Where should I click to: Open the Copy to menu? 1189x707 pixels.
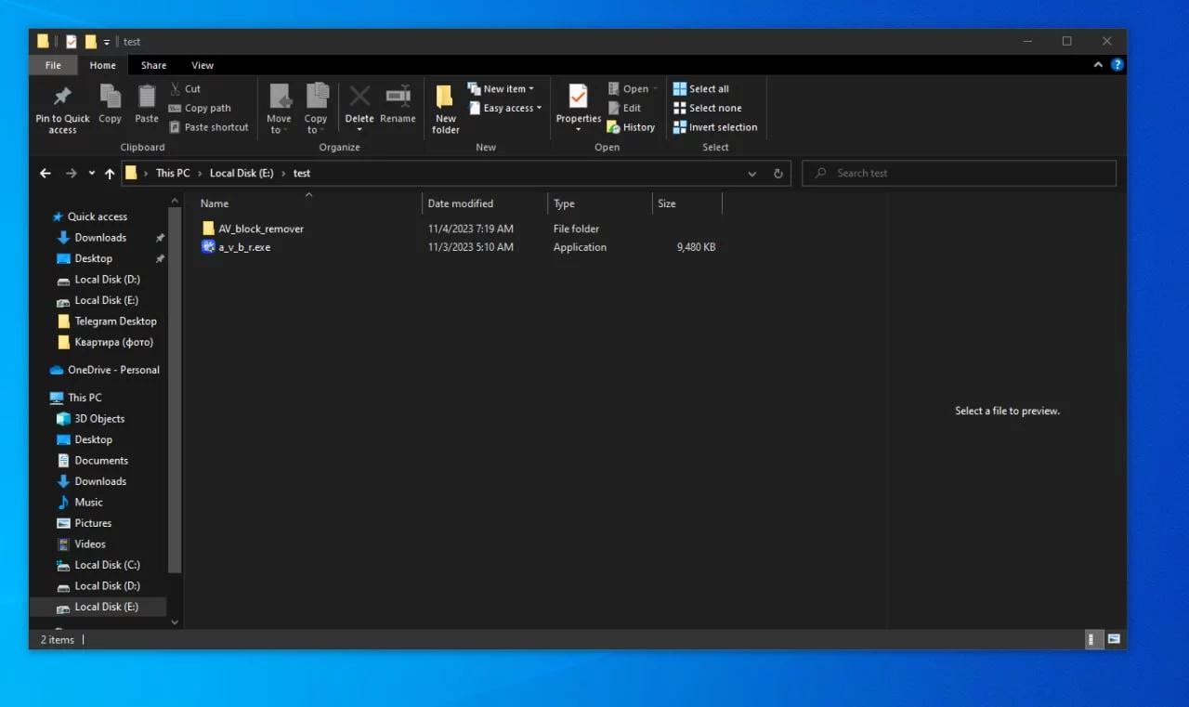(x=316, y=109)
